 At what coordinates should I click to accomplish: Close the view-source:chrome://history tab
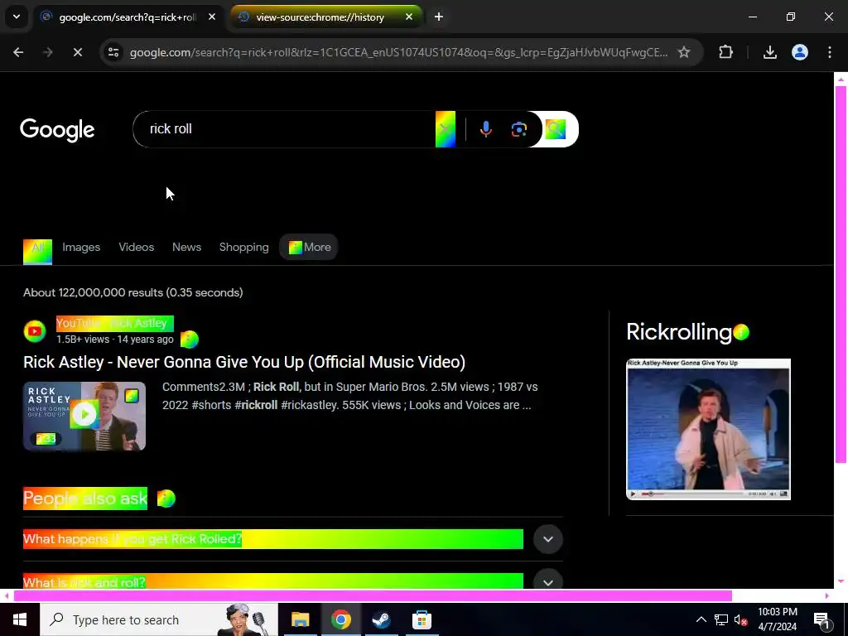click(x=409, y=17)
